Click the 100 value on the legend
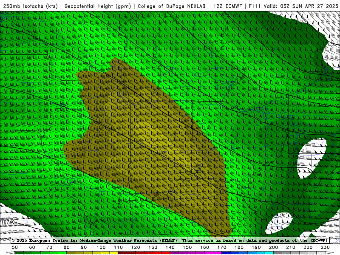 [x=101, y=247]
